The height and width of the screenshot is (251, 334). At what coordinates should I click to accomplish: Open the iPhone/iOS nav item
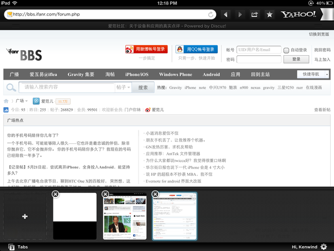(x=137, y=74)
